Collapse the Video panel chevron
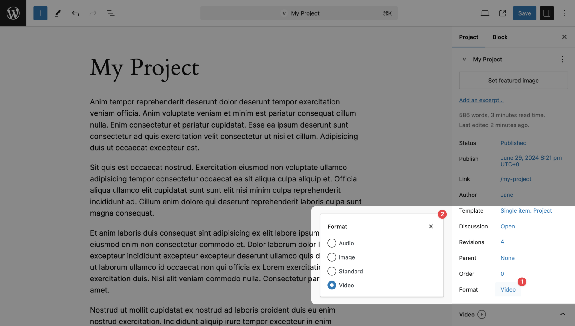The width and height of the screenshot is (575, 326). point(562,314)
